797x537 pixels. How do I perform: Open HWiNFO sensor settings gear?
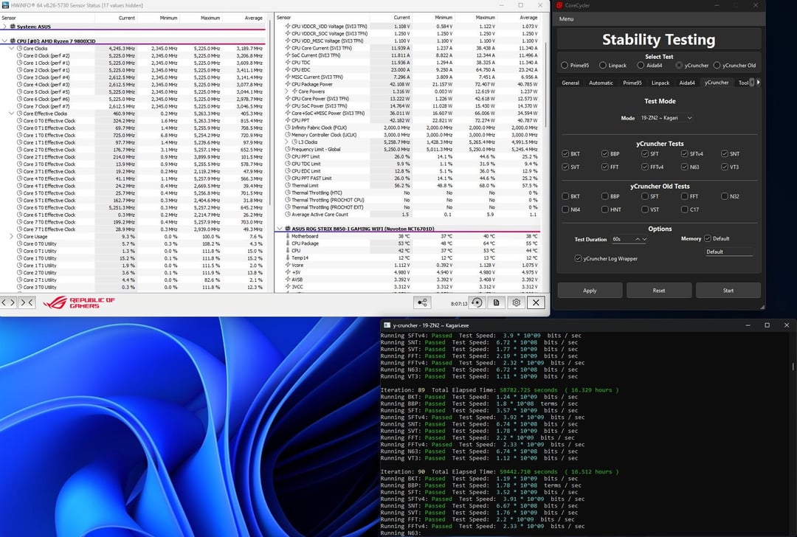(x=516, y=302)
